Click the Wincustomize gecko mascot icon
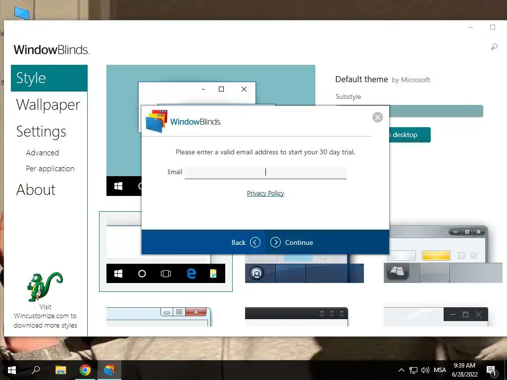This screenshot has height=380, width=507. [x=45, y=286]
